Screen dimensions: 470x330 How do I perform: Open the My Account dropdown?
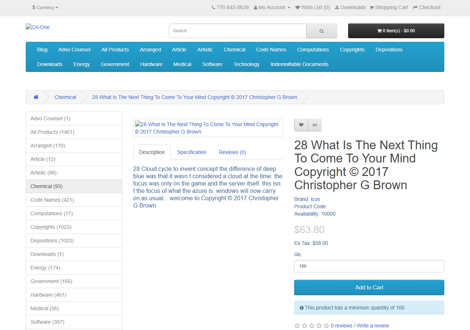coord(272,7)
